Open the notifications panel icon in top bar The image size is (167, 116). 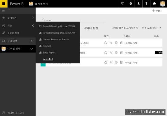[123, 4]
